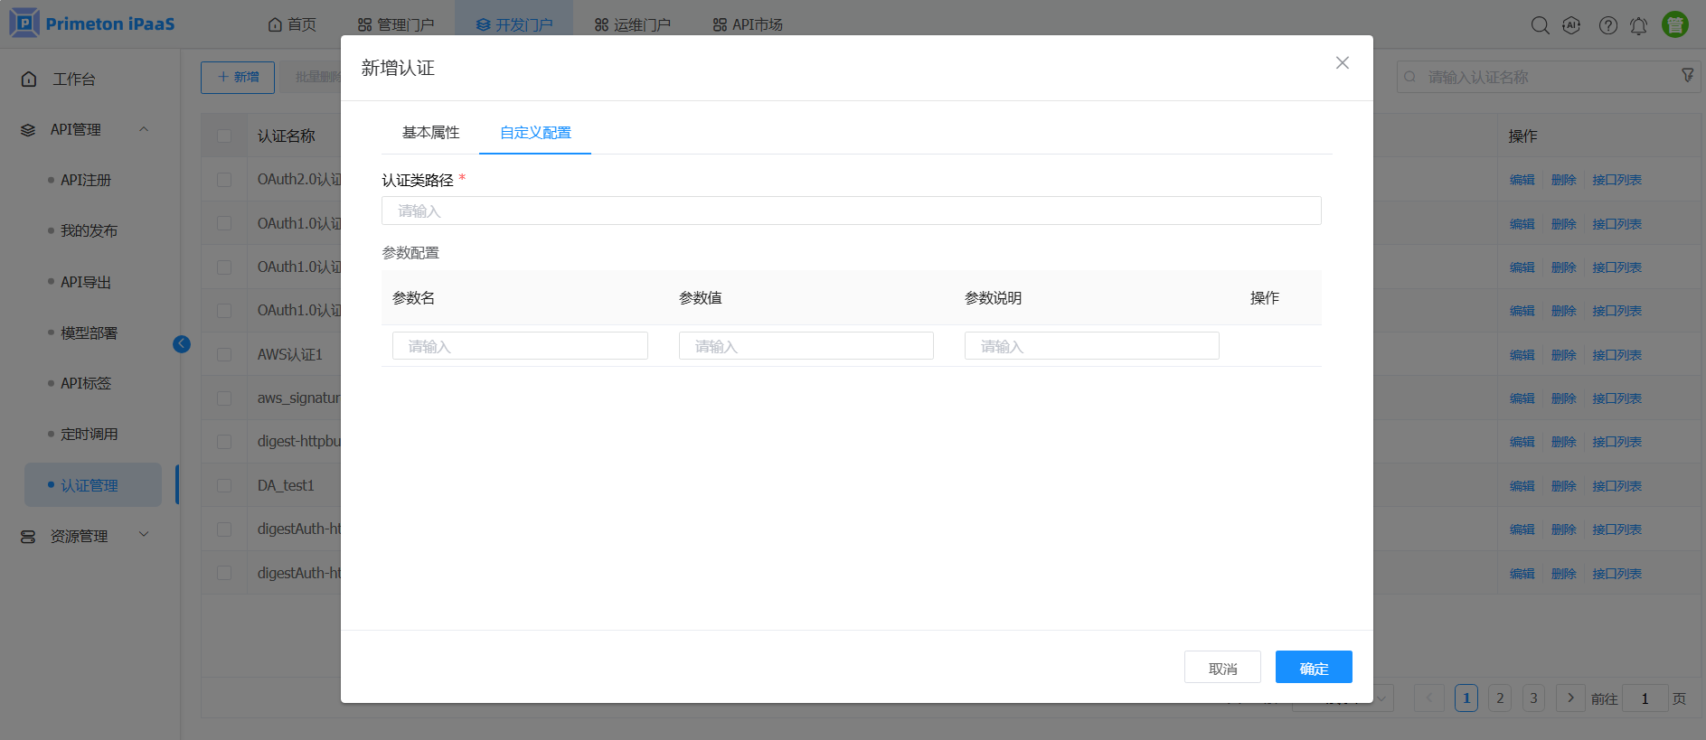This screenshot has width=1706, height=740.
Task: Collapse sidebar with blue arrow handle
Action: click(x=182, y=344)
